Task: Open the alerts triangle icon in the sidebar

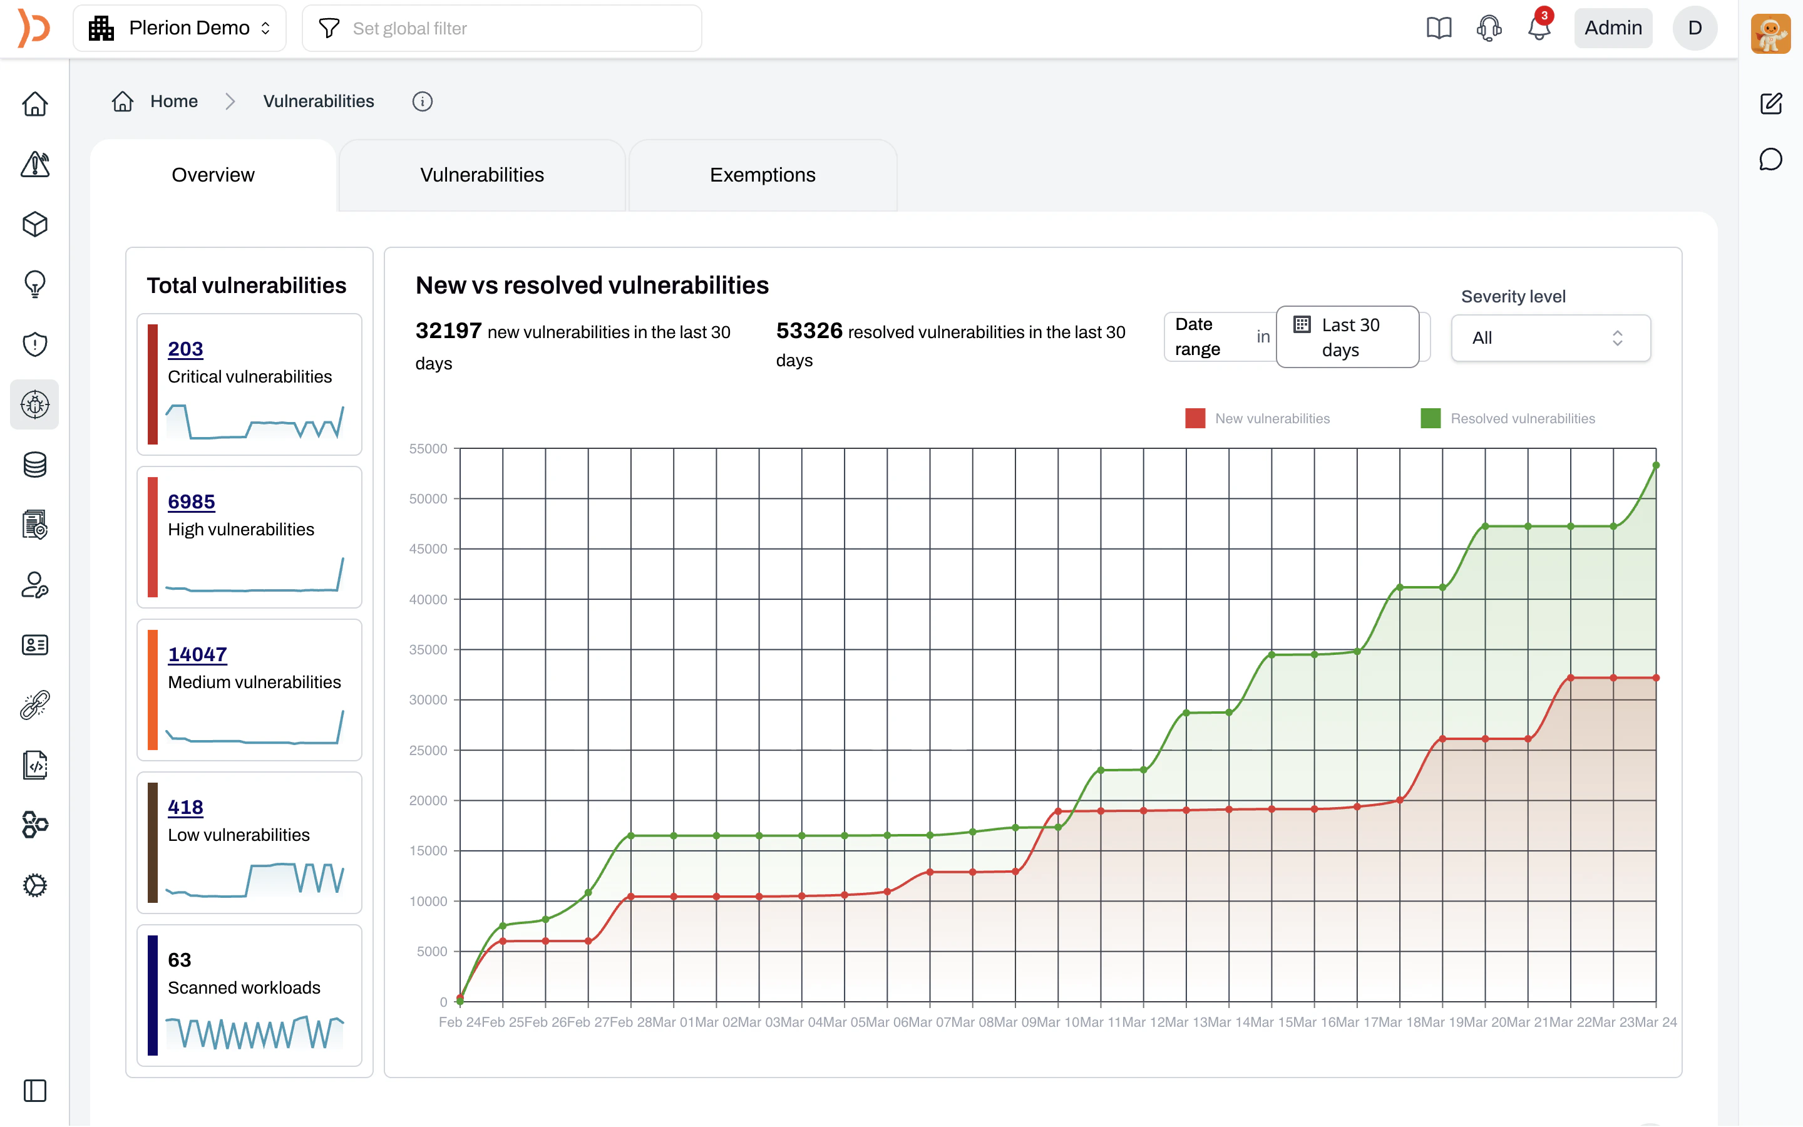Action: pos(34,165)
